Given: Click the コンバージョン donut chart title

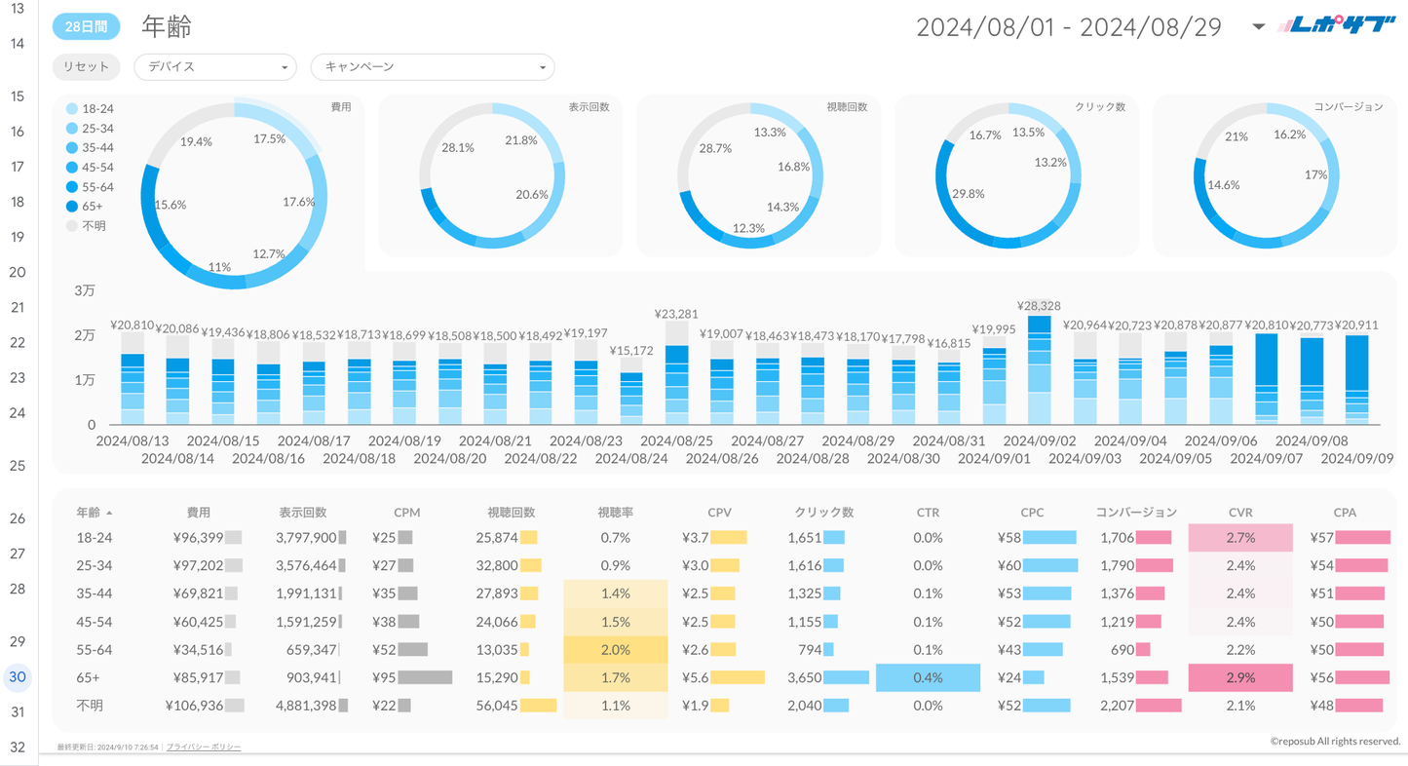Looking at the screenshot, I should [x=1349, y=107].
